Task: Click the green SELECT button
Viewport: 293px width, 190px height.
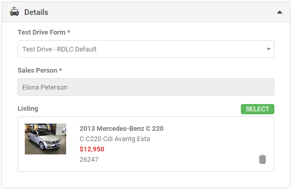Action: click(257, 109)
